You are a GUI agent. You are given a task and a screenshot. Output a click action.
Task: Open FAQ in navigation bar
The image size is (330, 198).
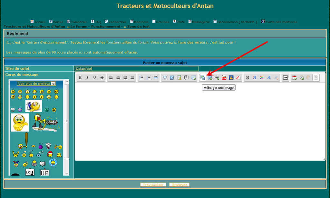pyautogui.click(x=96, y=22)
